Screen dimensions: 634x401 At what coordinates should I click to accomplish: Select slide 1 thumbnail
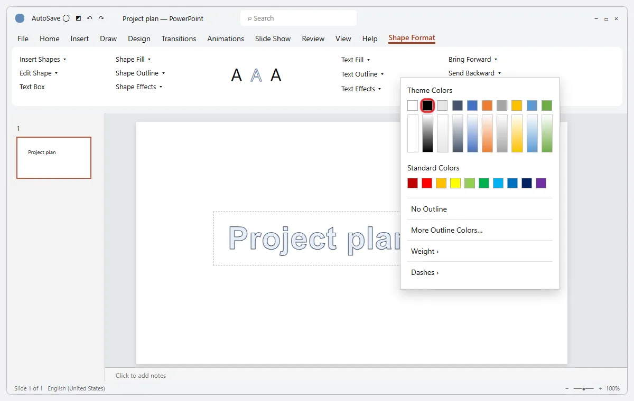click(x=54, y=158)
